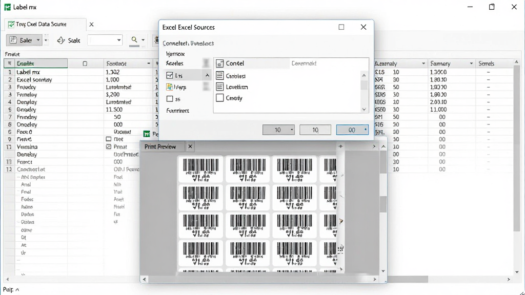Toggle the checked box in the Voesina row

click(x=109, y=146)
